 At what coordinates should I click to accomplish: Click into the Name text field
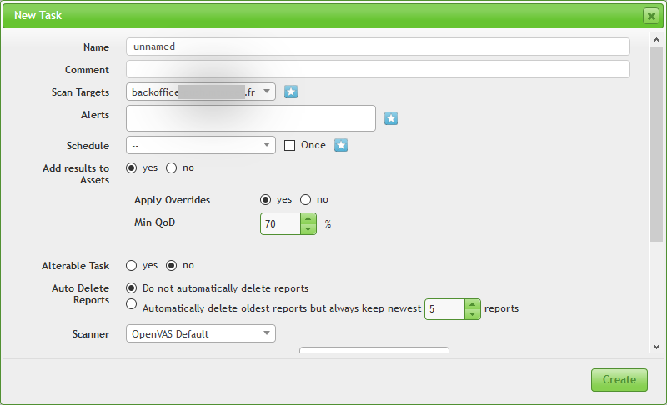click(x=378, y=47)
